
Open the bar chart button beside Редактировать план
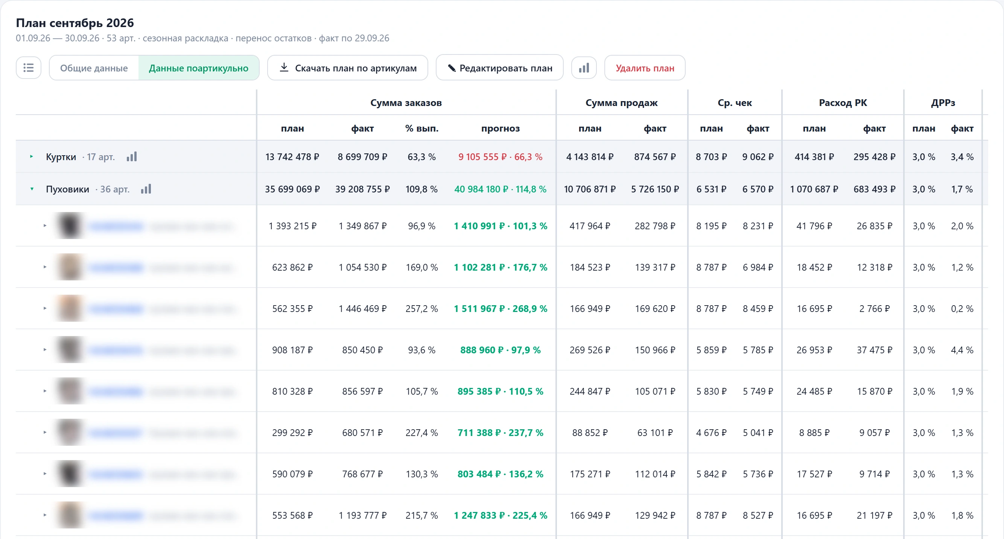click(x=583, y=68)
